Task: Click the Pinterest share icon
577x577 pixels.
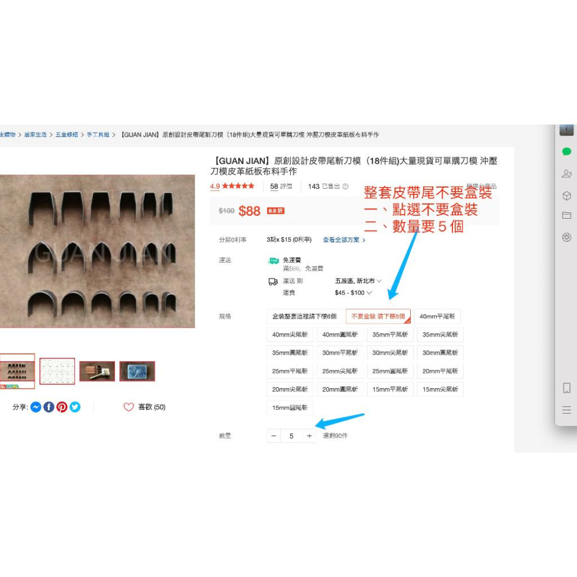Action: [62, 407]
